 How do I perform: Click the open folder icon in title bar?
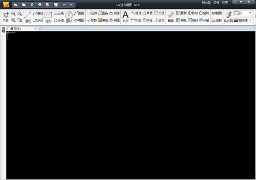[x=16, y=5]
